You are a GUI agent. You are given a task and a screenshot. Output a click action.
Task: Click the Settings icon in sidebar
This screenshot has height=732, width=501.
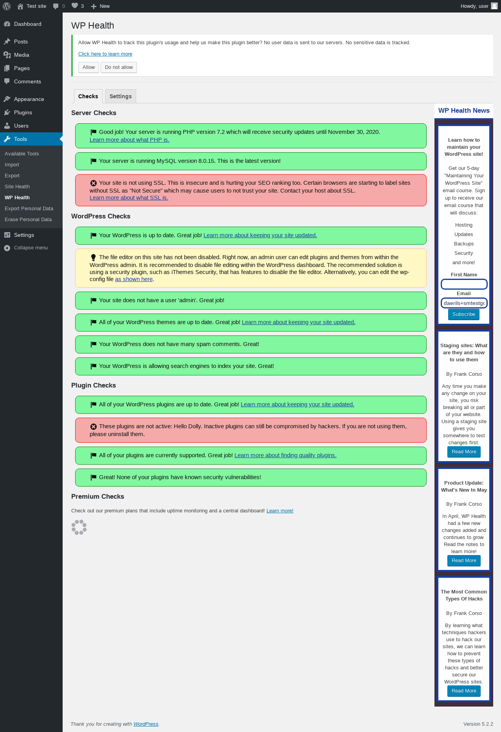[7, 235]
